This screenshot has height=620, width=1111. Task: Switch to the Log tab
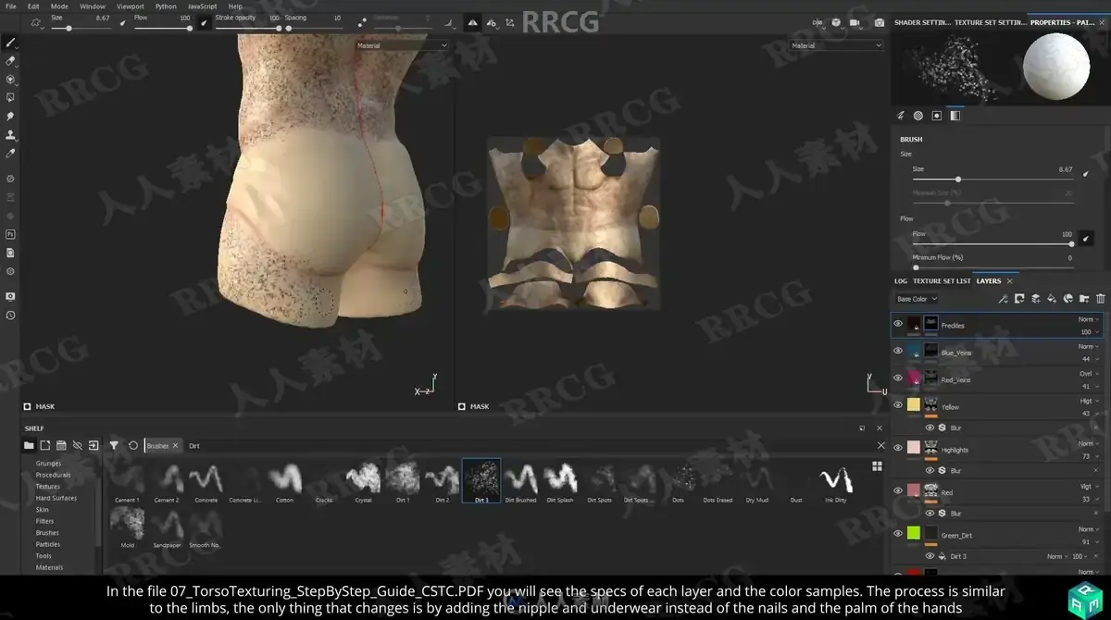coord(901,280)
